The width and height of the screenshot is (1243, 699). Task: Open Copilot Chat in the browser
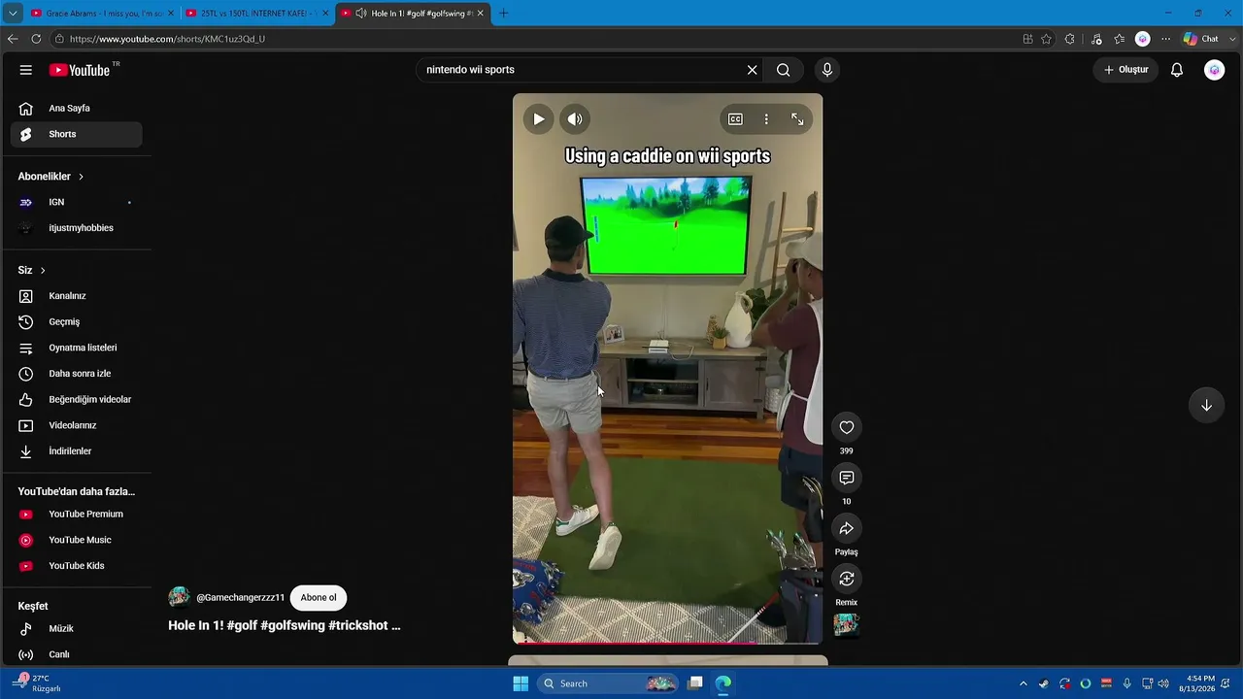coord(1201,39)
